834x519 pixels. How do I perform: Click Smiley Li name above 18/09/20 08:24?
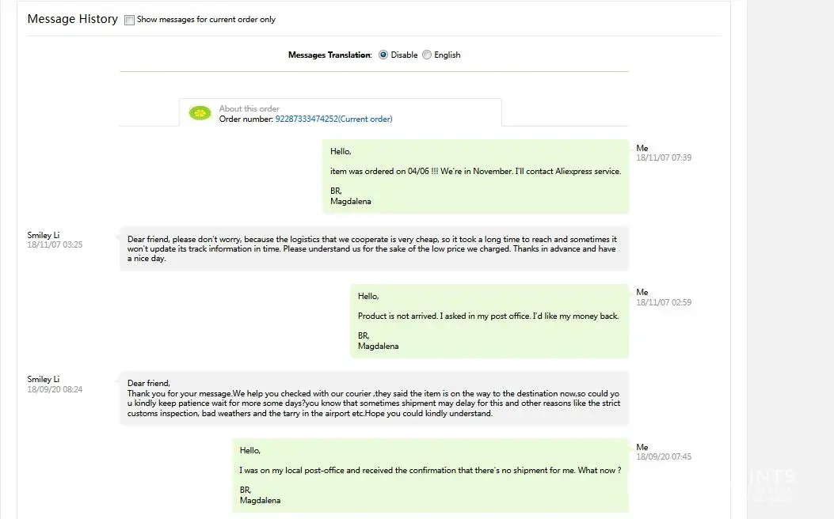tap(44, 380)
